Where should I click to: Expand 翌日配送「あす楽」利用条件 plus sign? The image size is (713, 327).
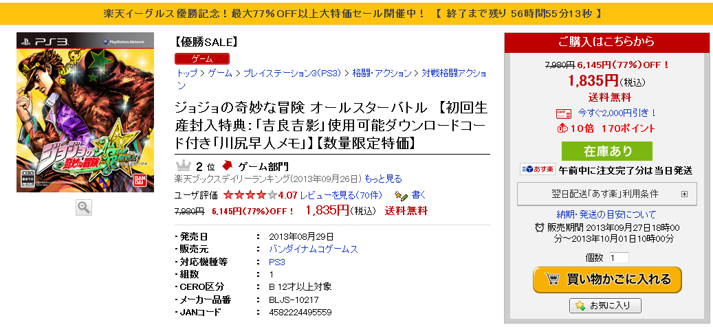pyautogui.click(x=684, y=194)
